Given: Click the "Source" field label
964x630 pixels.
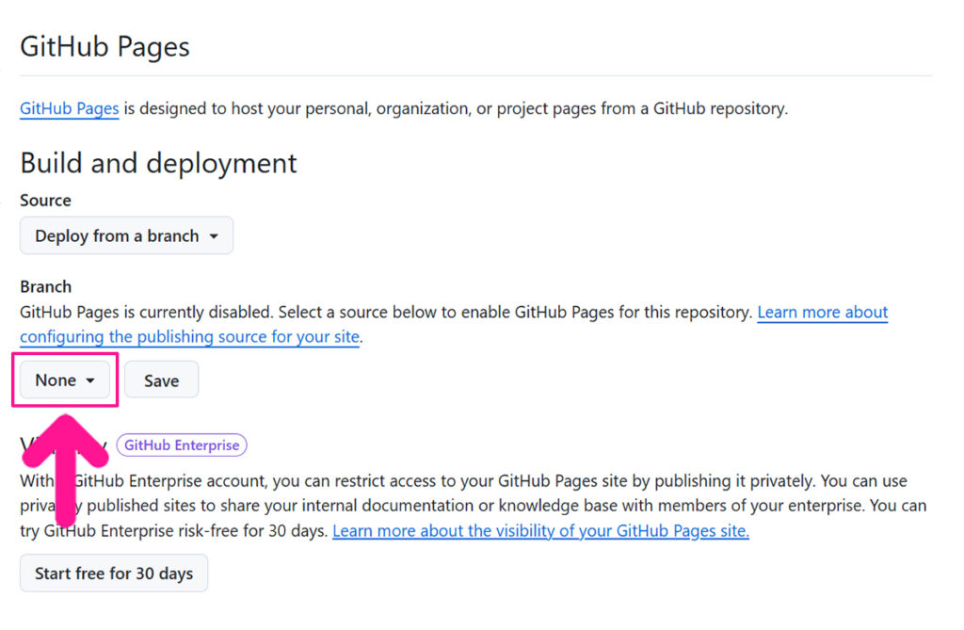Looking at the screenshot, I should [45, 201].
